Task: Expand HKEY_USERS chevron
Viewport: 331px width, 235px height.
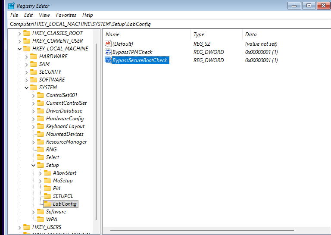Action: tap(19, 228)
